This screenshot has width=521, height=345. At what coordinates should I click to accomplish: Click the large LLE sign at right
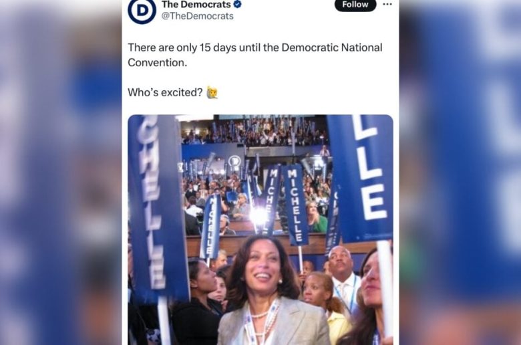click(361, 178)
